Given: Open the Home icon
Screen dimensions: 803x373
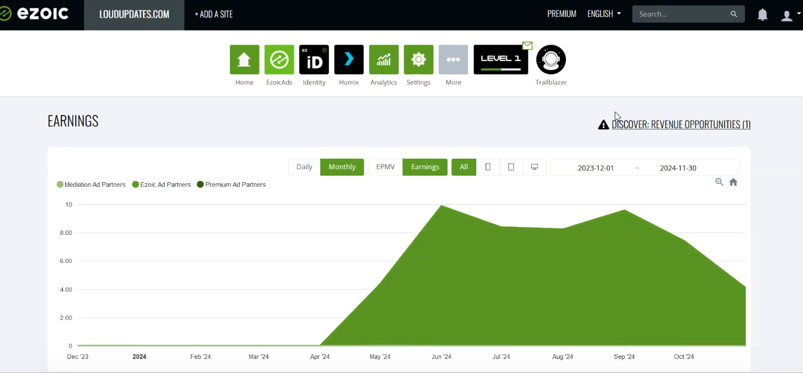Looking at the screenshot, I should (x=245, y=60).
